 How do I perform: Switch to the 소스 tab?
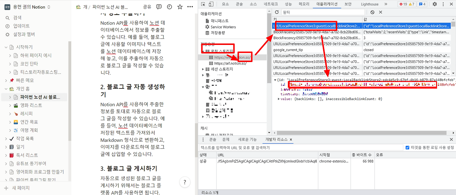pyautogui.click(x=253, y=4)
